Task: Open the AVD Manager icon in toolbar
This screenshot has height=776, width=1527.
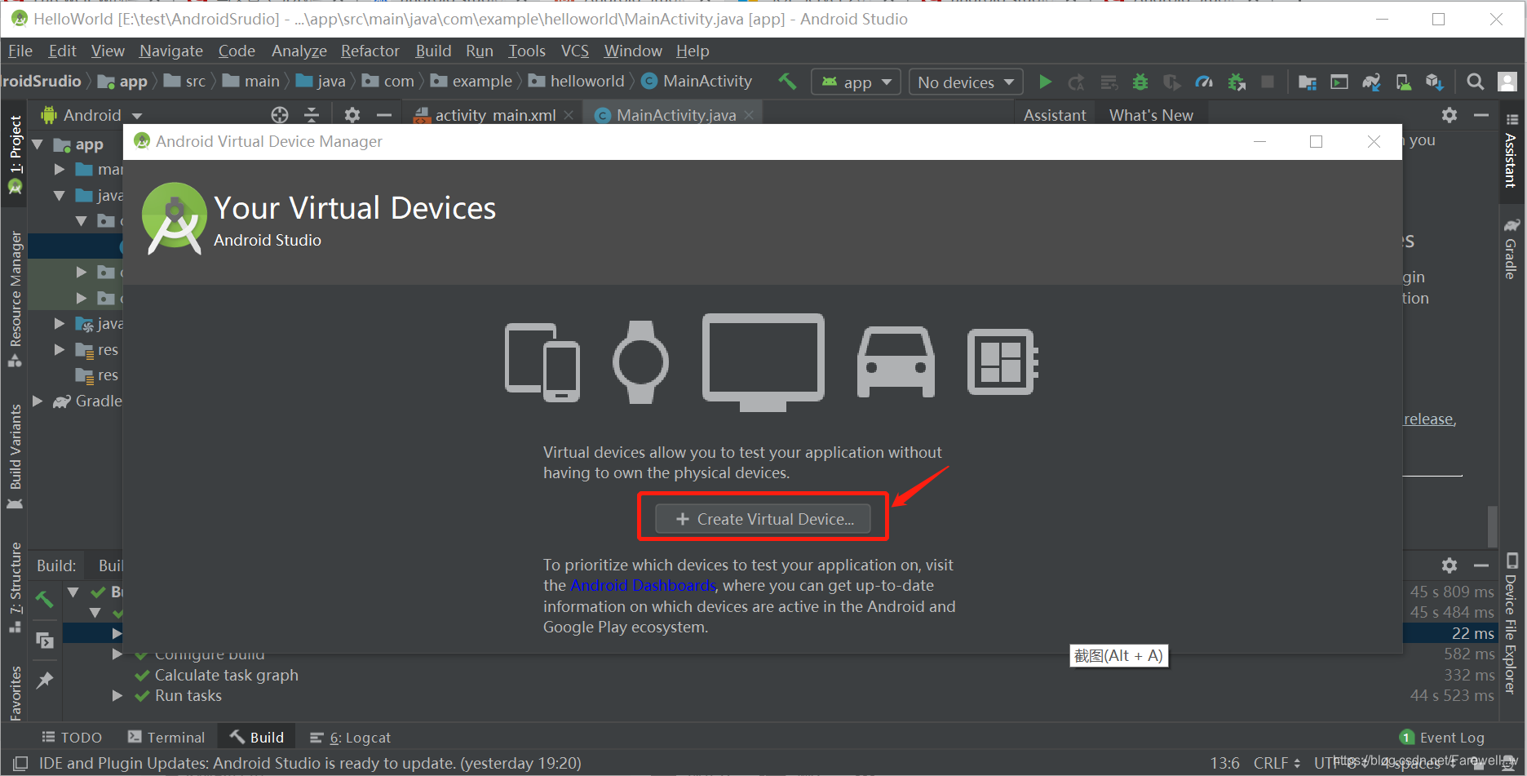Action: 1404,82
